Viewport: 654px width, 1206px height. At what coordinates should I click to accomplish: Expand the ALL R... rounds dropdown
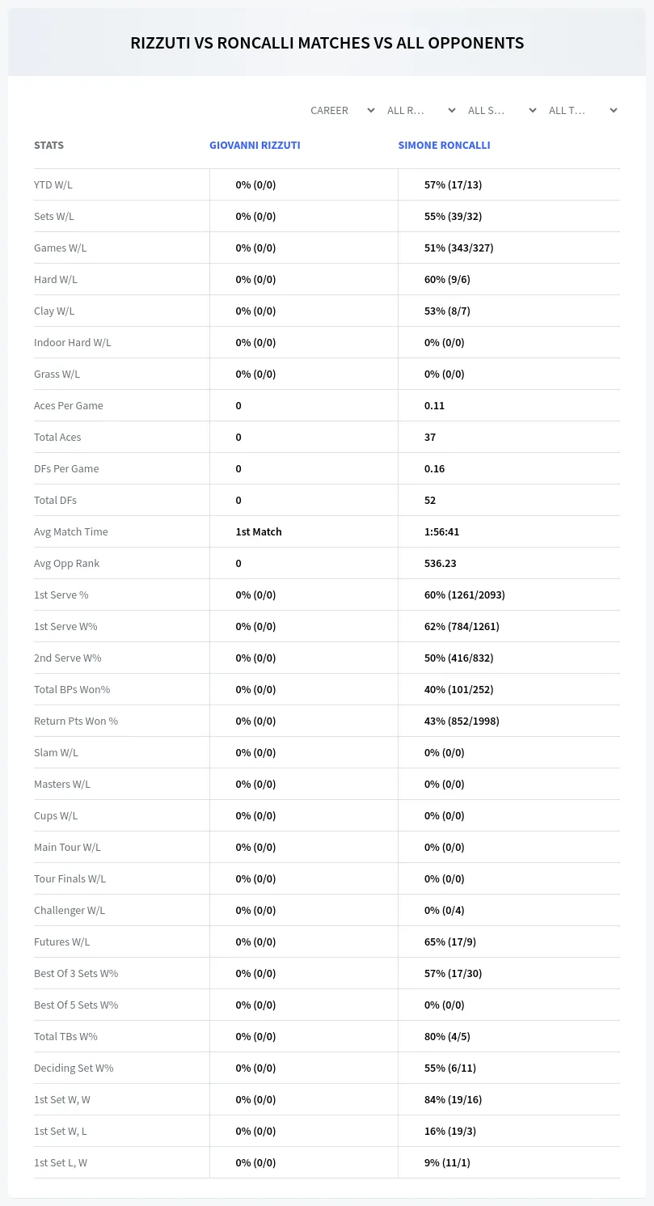(420, 110)
